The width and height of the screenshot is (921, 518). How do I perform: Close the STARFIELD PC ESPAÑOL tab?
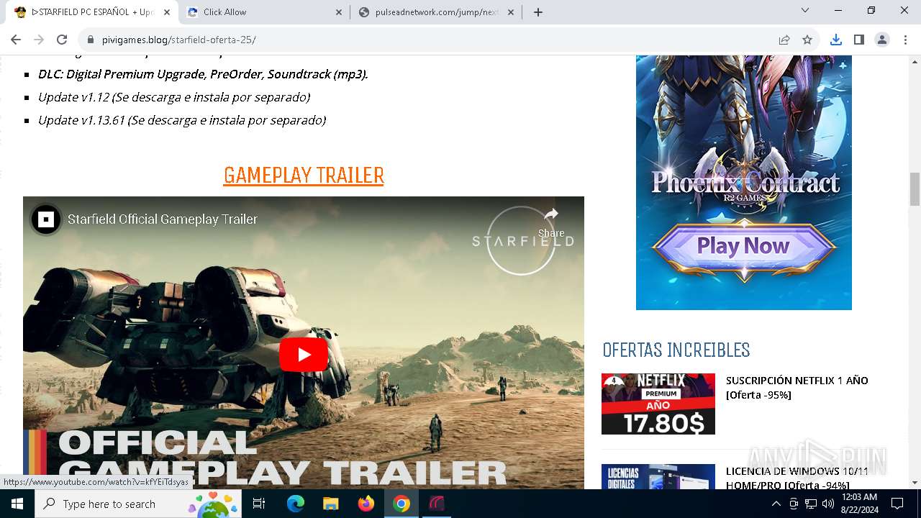[166, 12]
